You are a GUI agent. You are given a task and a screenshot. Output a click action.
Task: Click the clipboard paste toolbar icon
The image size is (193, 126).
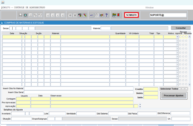[96, 15]
